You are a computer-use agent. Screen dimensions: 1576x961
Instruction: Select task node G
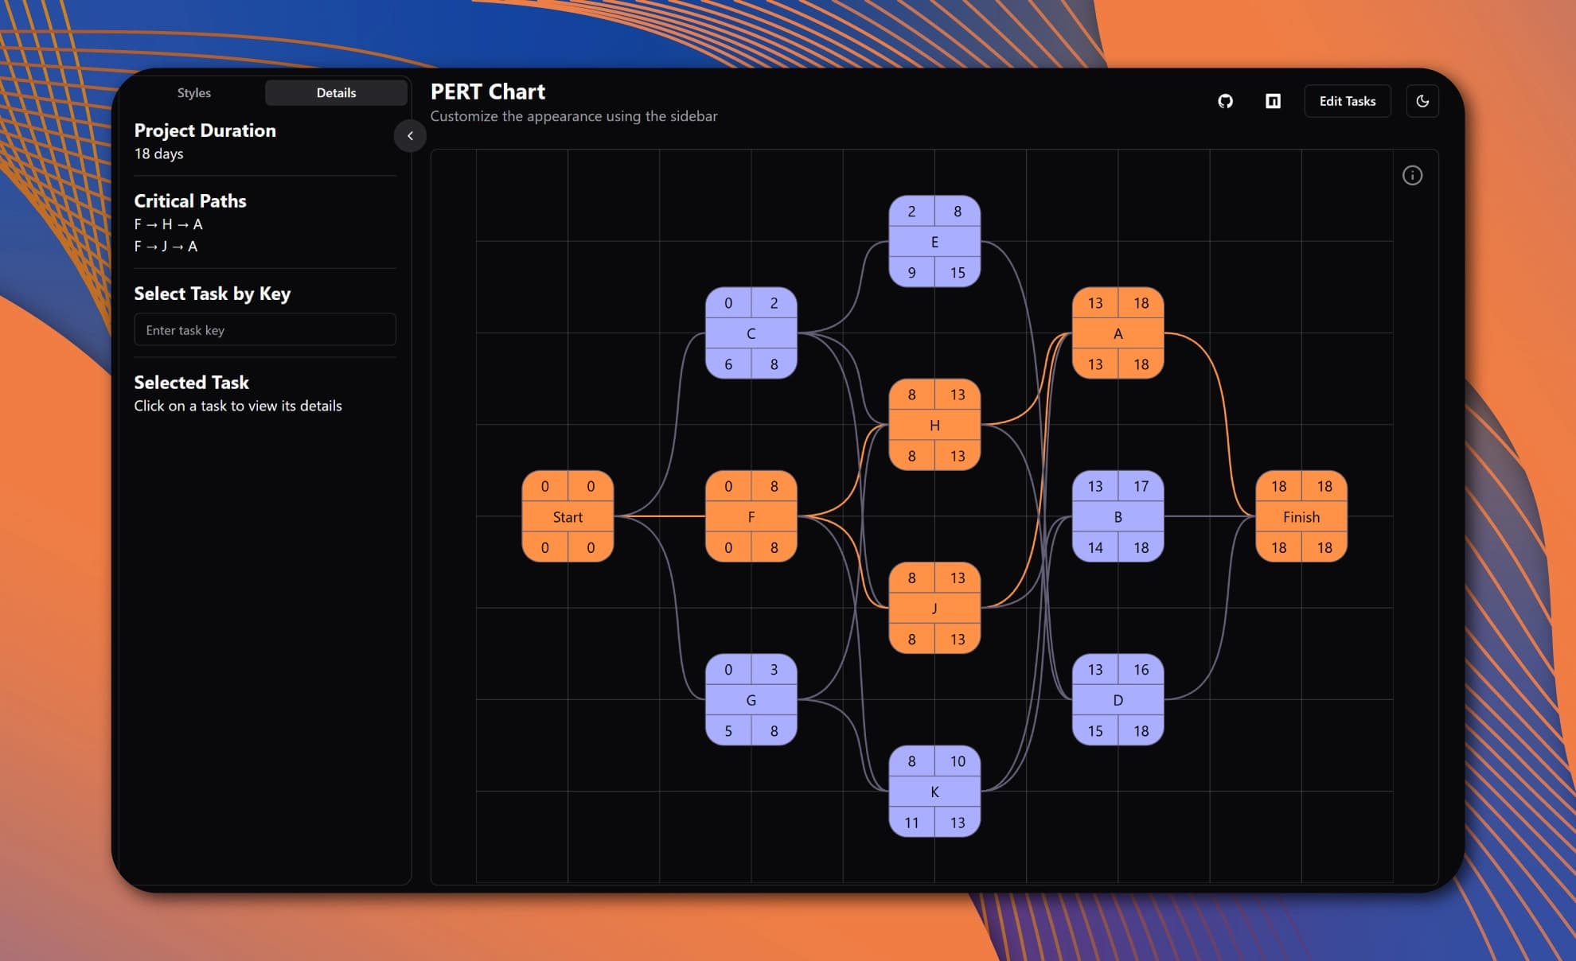pyautogui.click(x=751, y=700)
